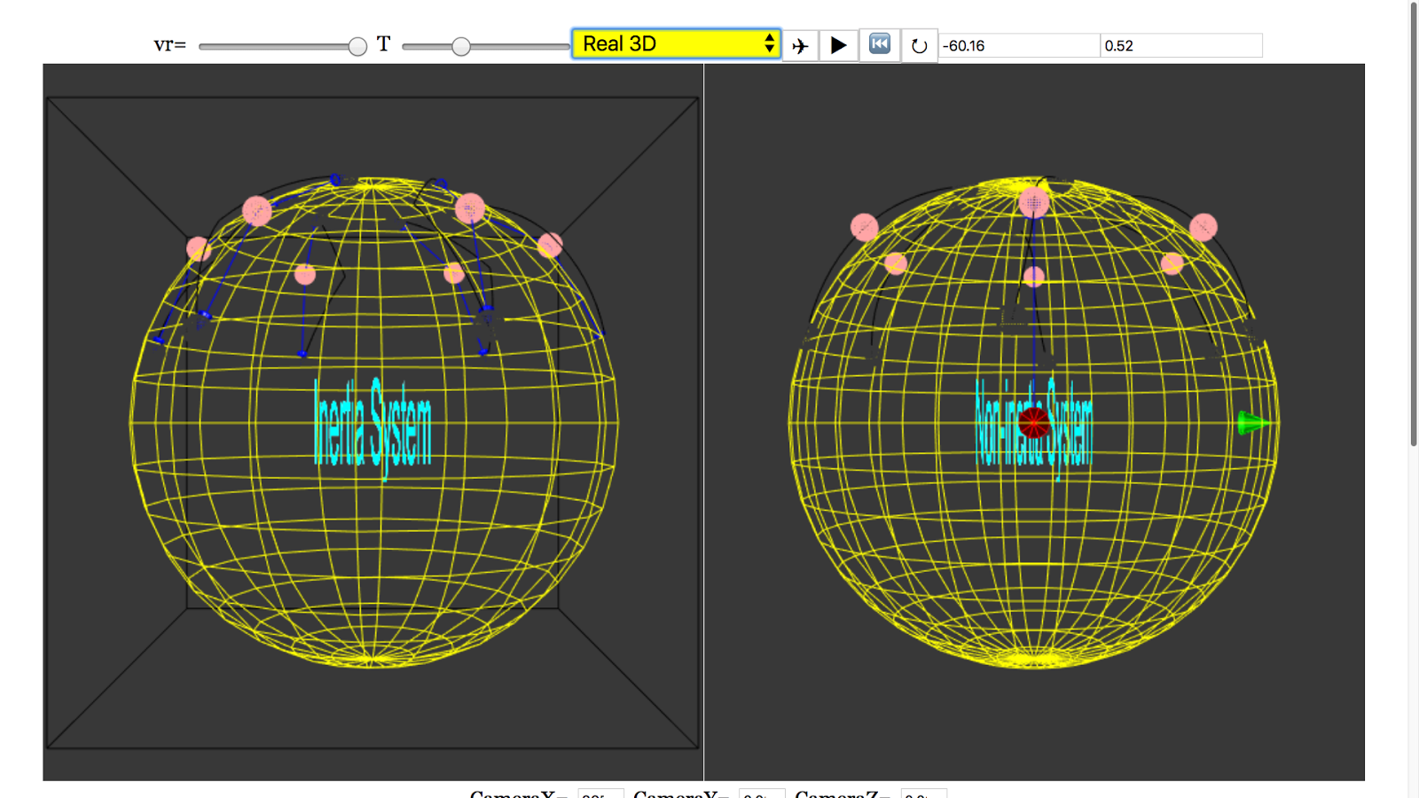This screenshot has width=1419, height=798.
Task: Start the simulation with the play button
Action: point(838,45)
